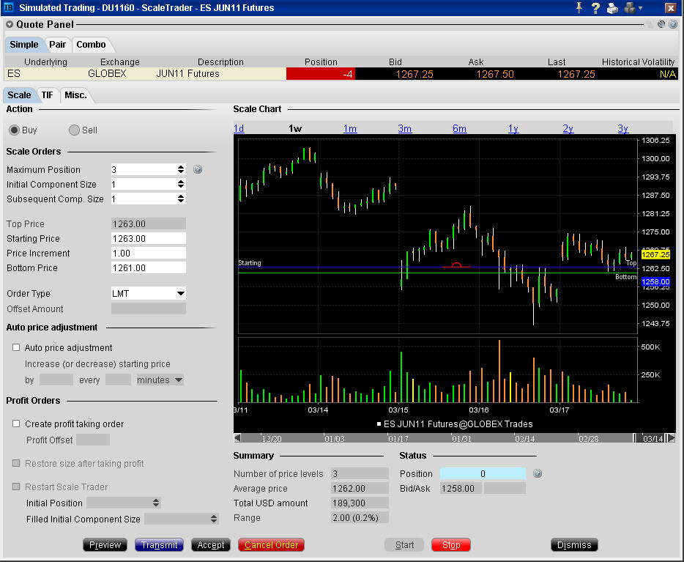Click the Starting Price input field
The image size is (684, 562).
(x=149, y=238)
